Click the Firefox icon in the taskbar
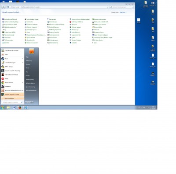 (20, 108)
